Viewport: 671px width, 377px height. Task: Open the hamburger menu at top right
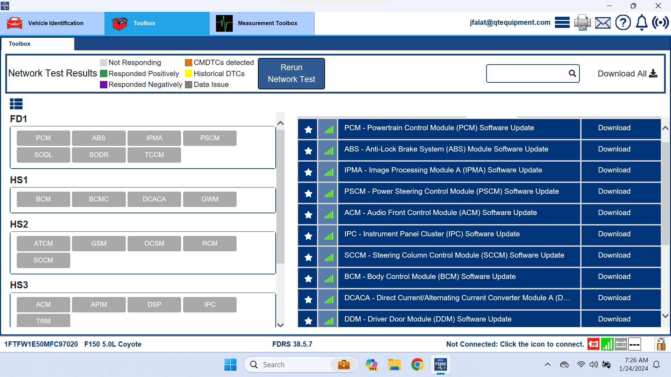point(562,22)
